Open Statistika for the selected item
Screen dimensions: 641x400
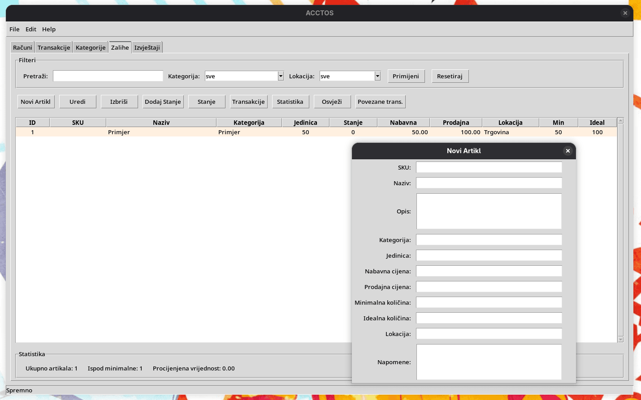290,102
